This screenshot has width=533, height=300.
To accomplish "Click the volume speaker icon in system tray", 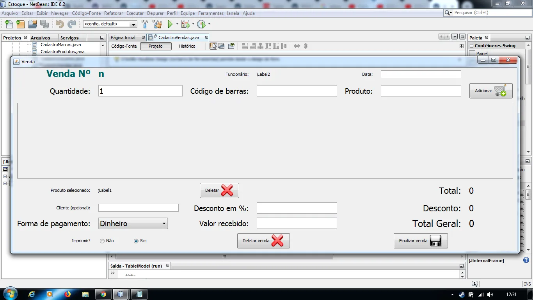I will pyautogui.click(x=490, y=295).
